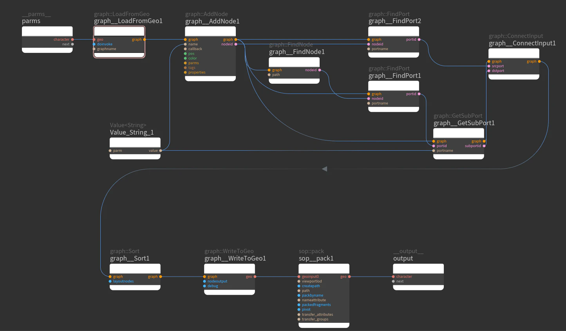Click the parm input port on Value_String_1
The height and width of the screenshot is (331, 566).
(x=110, y=151)
